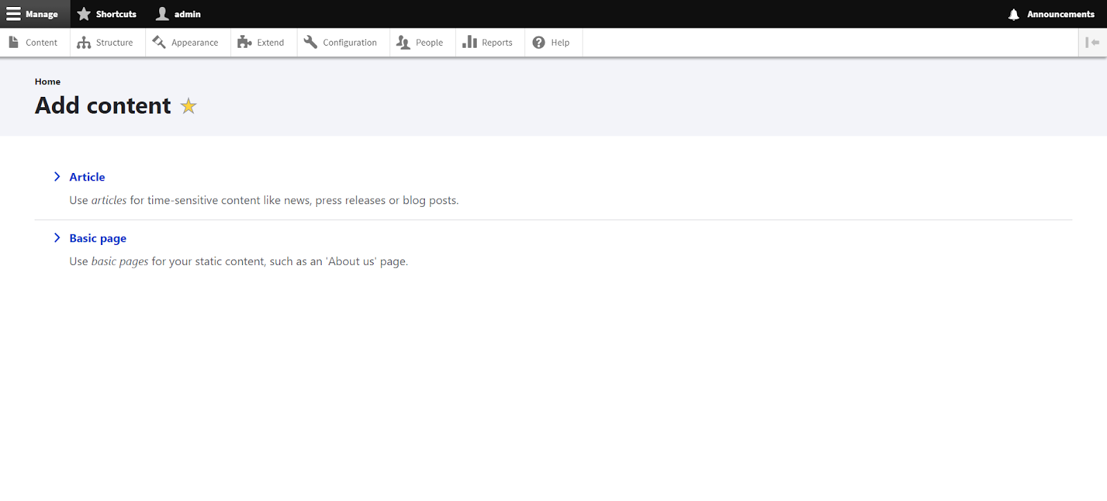Click the Structure hierarchy icon
Screen dimensions: 1107x501
[84, 42]
